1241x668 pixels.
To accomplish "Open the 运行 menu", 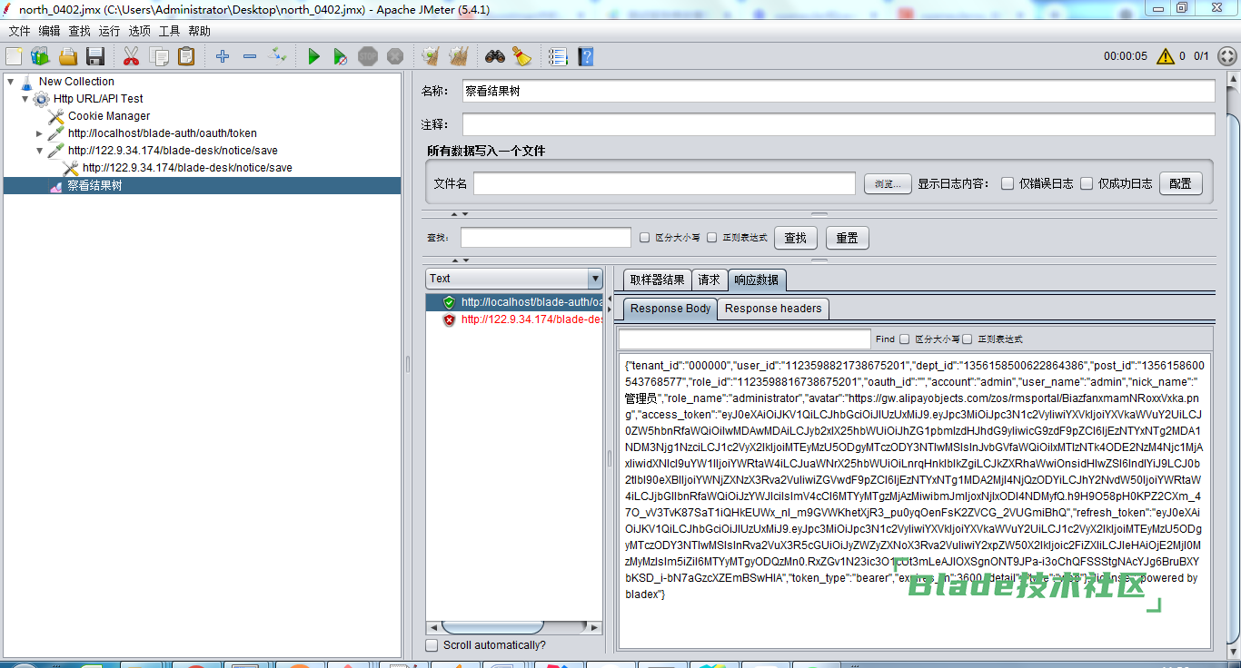I will [x=109, y=31].
